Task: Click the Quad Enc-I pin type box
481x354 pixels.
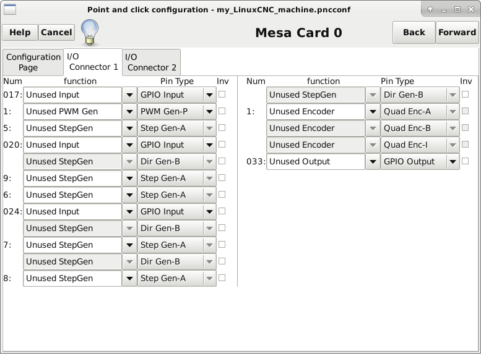Action: tap(420, 145)
